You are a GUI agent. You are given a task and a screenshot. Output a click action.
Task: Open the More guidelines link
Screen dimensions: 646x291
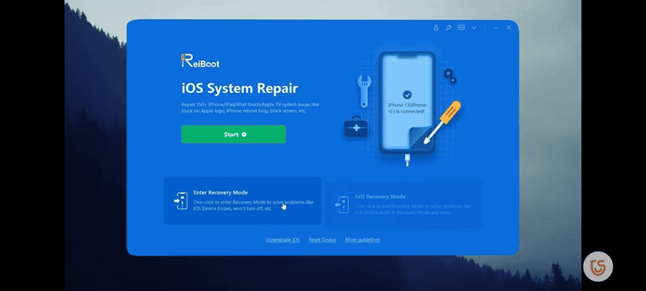tap(362, 240)
